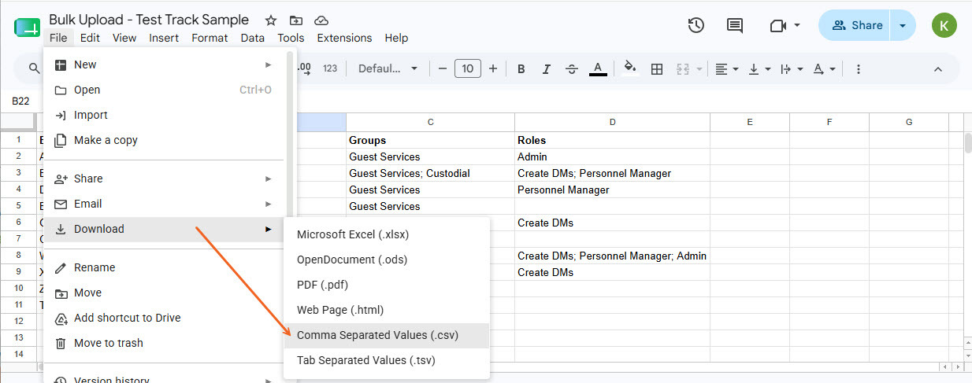Open account avatar labeled K
972x383 pixels.
pyautogui.click(x=944, y=25)
